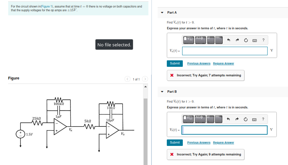The width and height of the screenshot is (288, 165).
Task: Click the 'Part B' heading text
Action: point(172,92)
